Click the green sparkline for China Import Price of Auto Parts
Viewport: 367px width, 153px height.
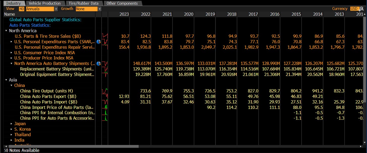pos(104,107)
